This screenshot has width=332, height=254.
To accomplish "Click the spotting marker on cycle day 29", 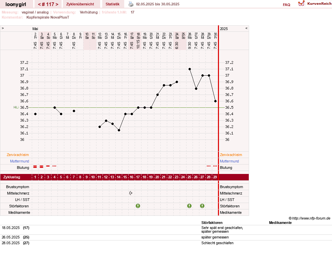I will coord(215,166).
